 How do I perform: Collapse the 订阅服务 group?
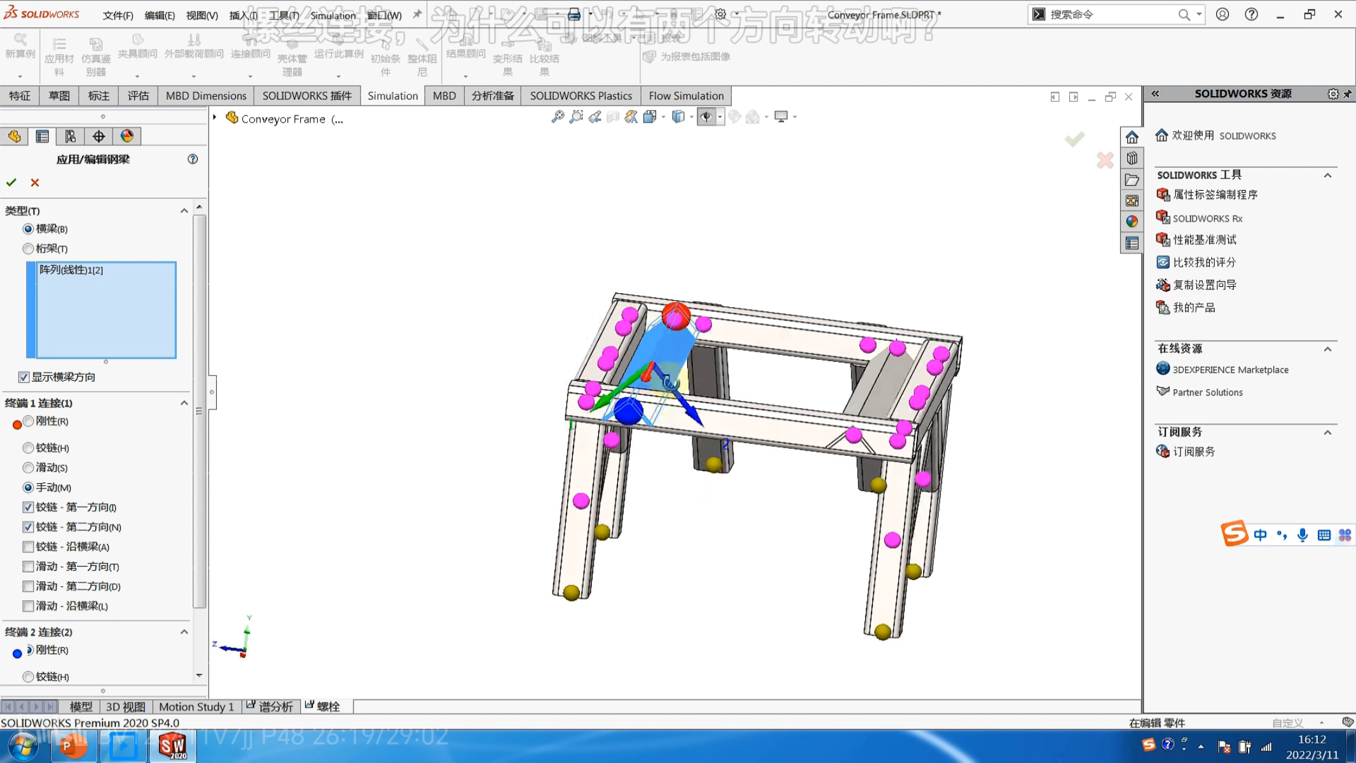(1327, 432)
